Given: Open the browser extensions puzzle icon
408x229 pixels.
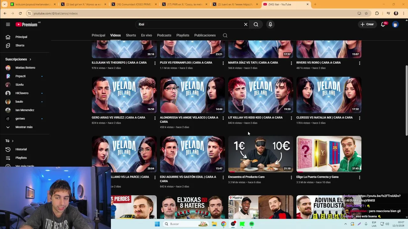Looking at the screenshot, I should 377,13.
